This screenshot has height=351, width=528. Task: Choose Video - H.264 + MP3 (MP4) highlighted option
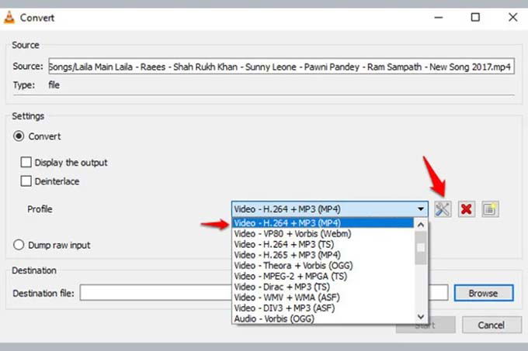[322, 222]
